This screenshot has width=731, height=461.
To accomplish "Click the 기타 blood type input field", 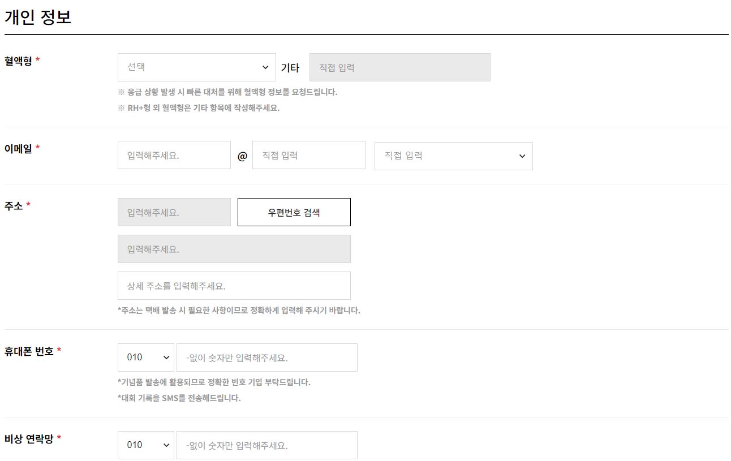I will pos(399,67).
